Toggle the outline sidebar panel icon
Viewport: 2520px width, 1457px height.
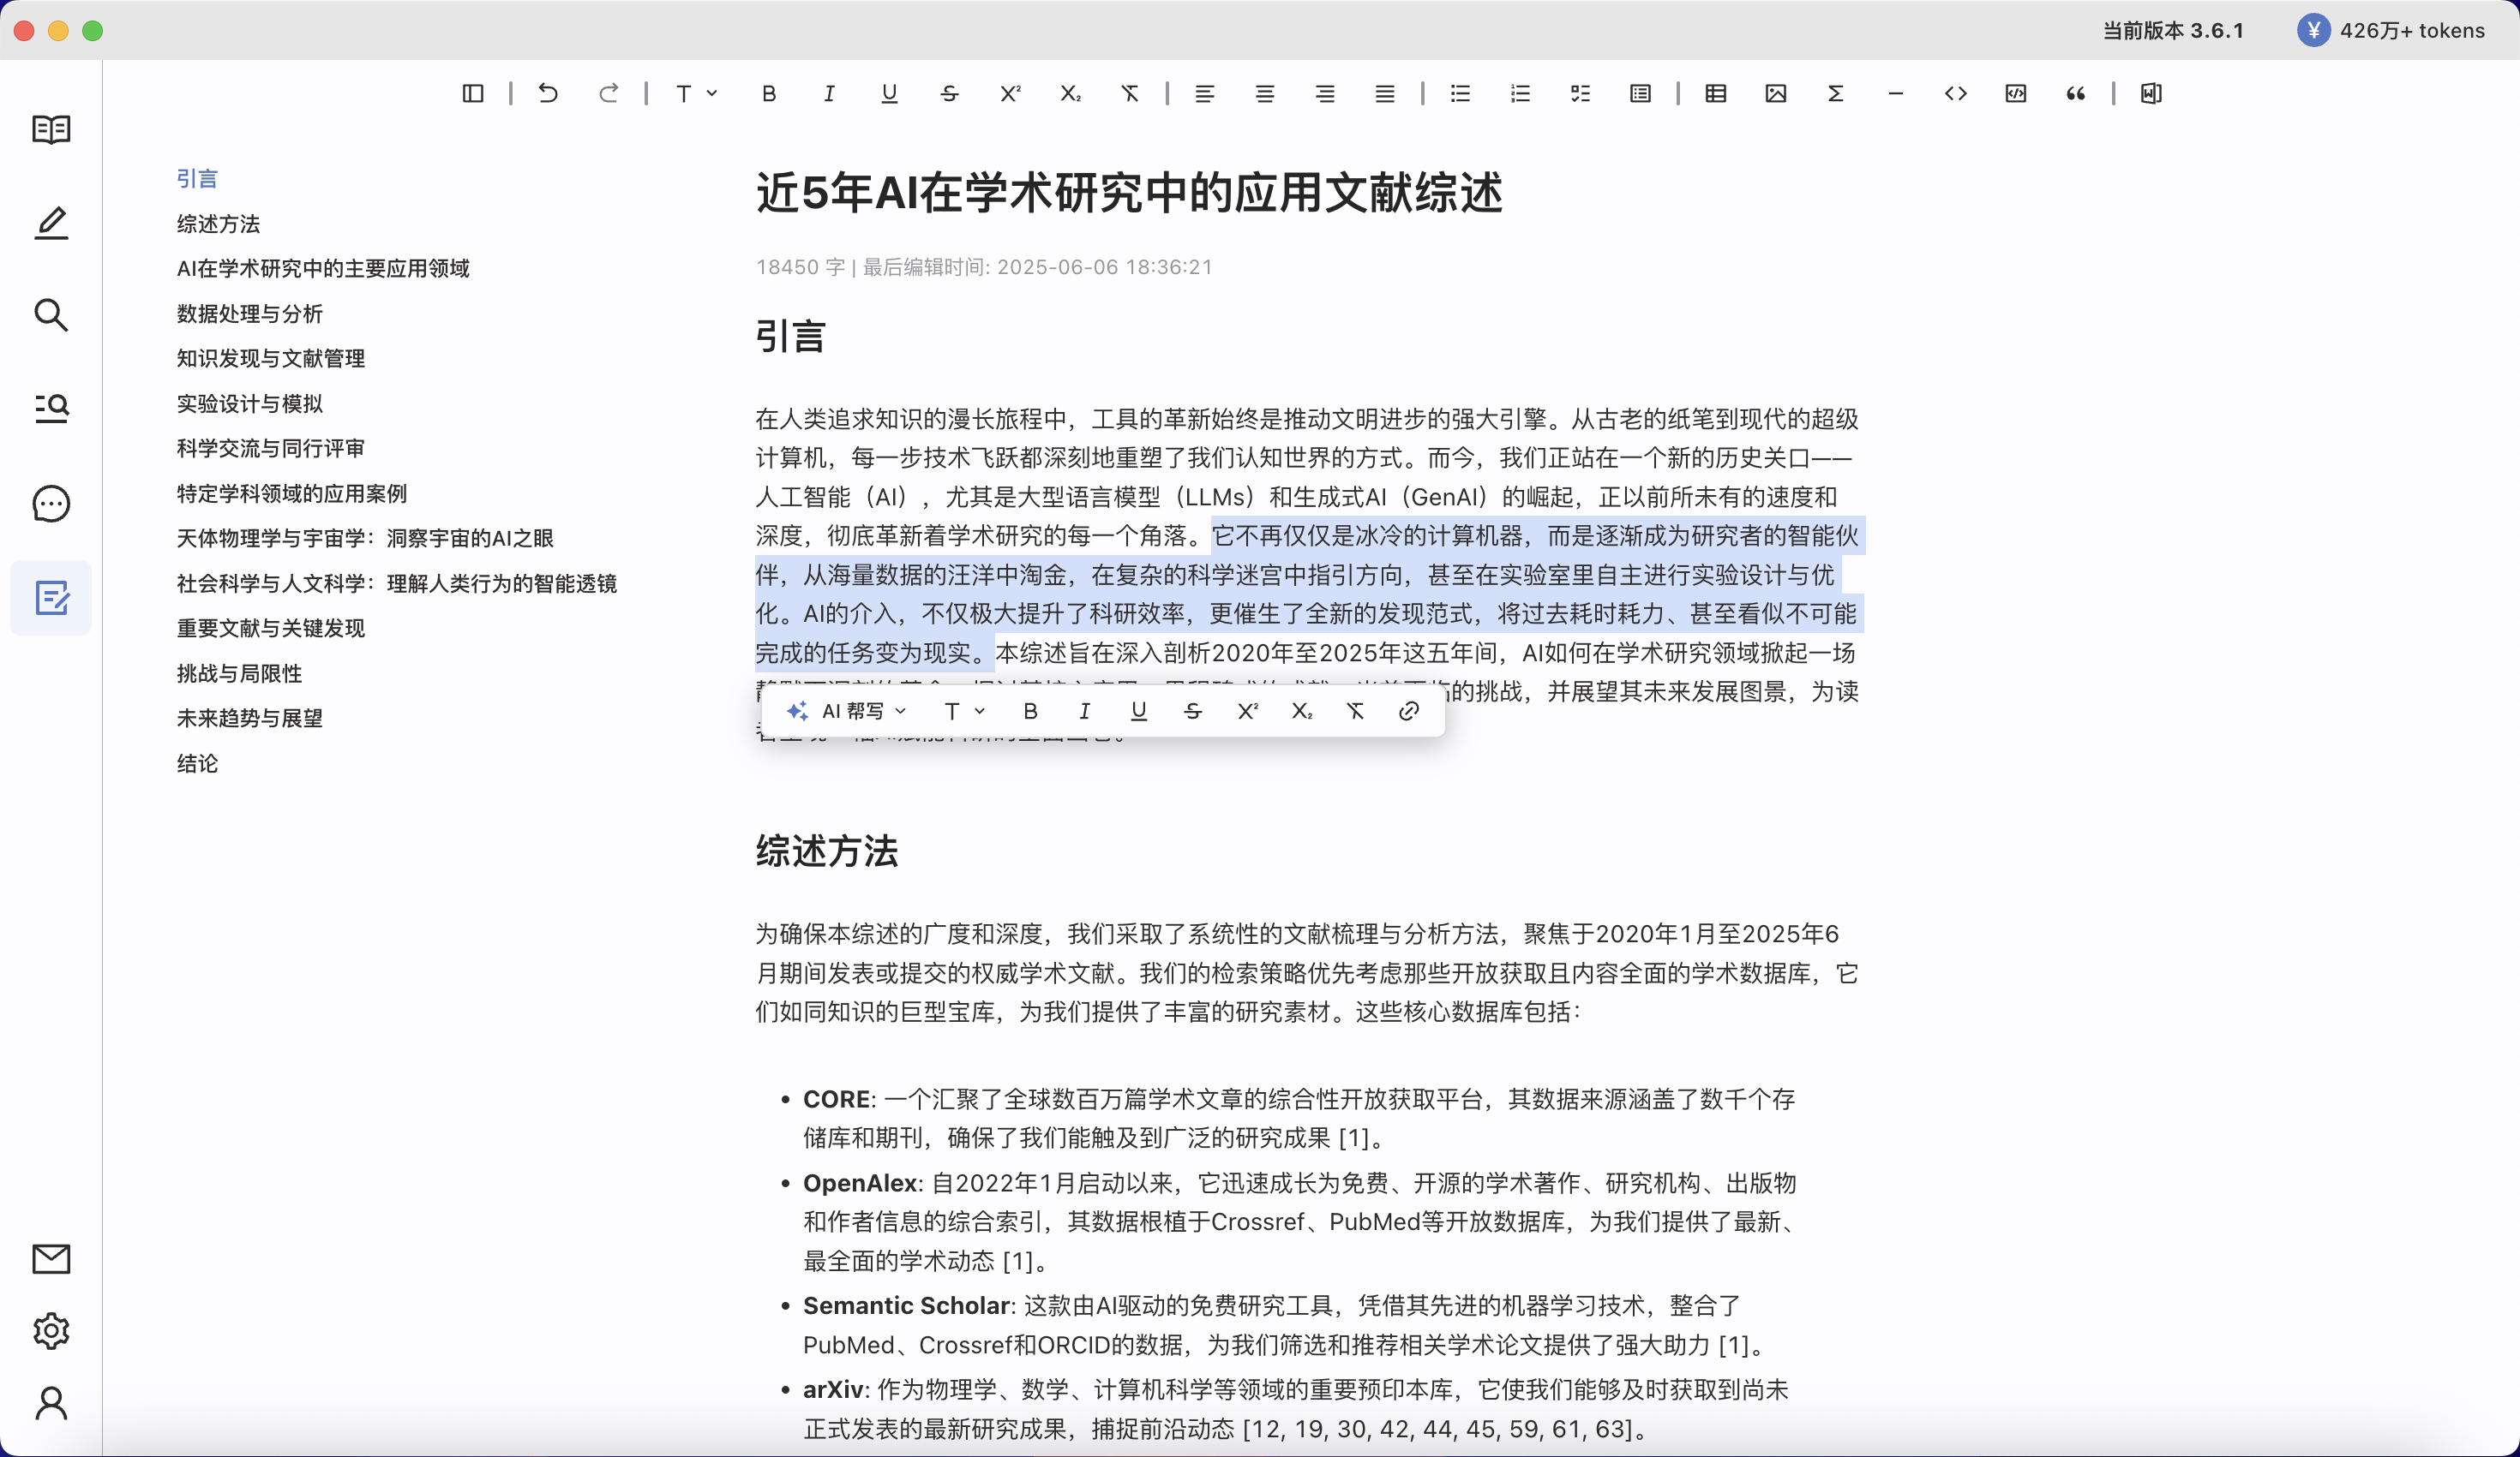pos(473,93)
